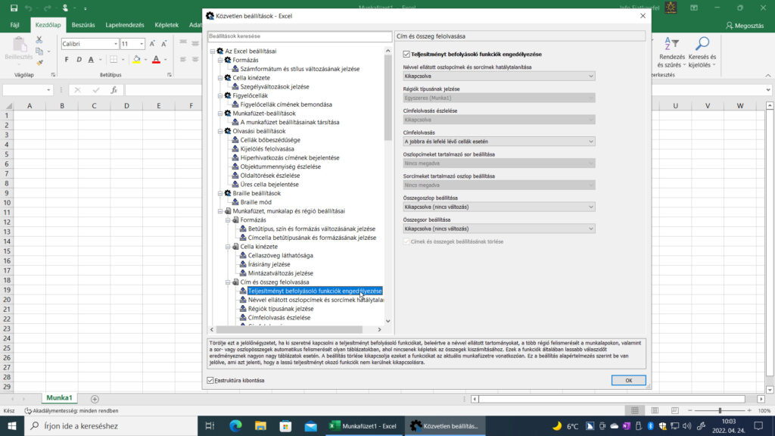The height and width of the screenshot is (436, 775).
Task: Open Windows Start menu
Action: [12, 425]
